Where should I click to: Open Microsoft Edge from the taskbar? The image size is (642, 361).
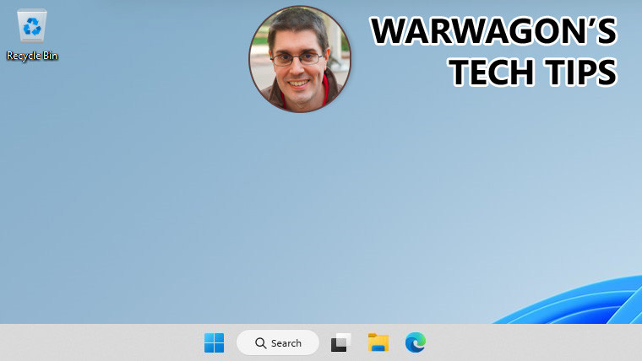415,342
